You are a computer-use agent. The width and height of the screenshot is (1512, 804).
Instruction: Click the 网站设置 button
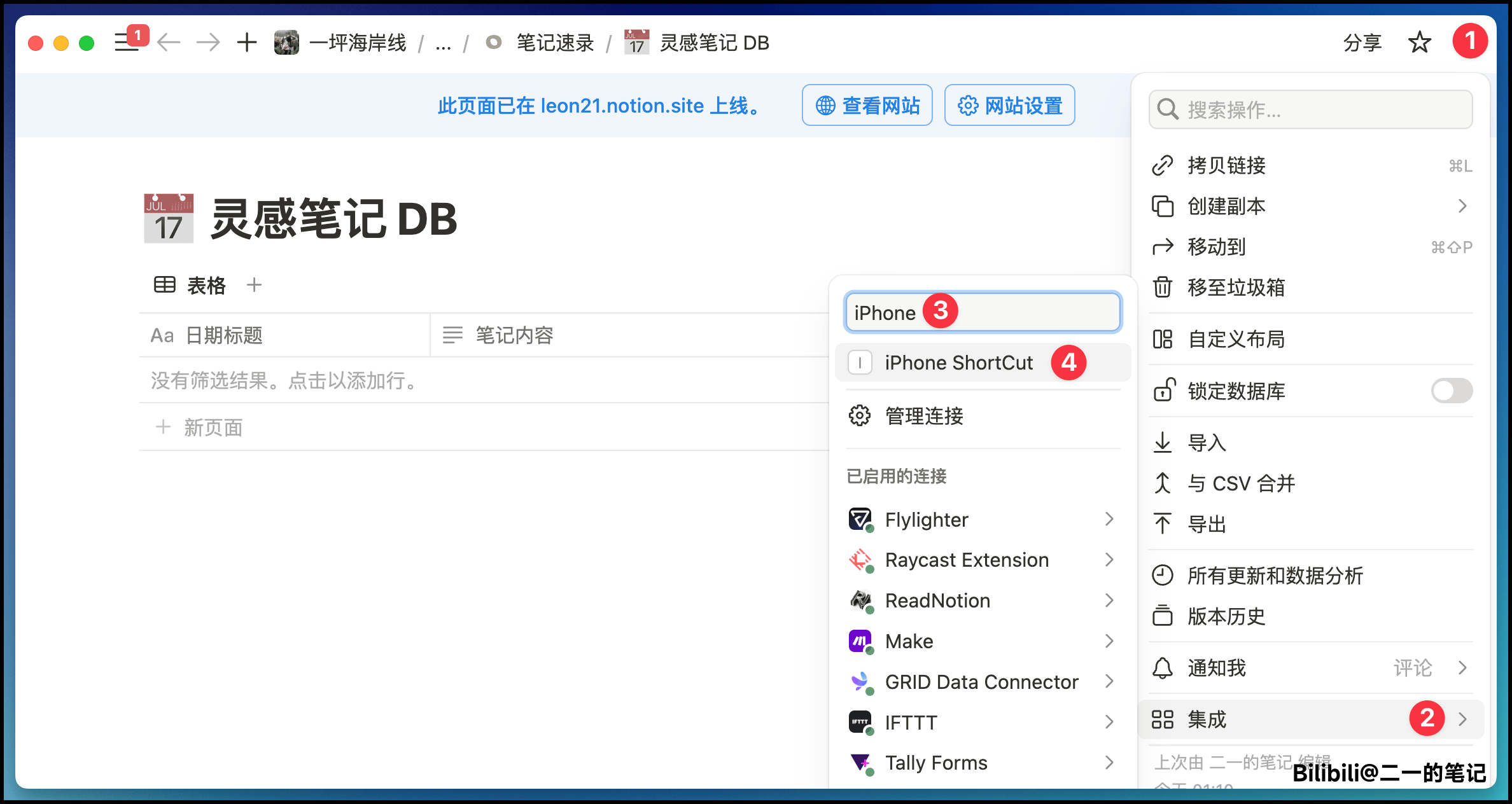(x=1010, y=105)
